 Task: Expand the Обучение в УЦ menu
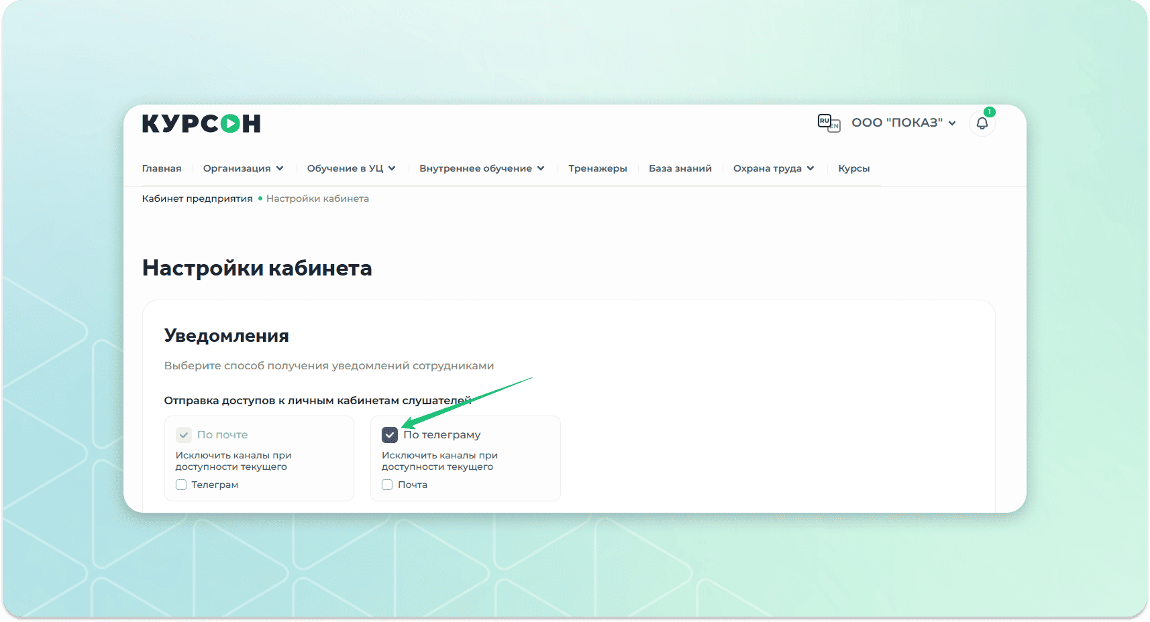(351, 168)
